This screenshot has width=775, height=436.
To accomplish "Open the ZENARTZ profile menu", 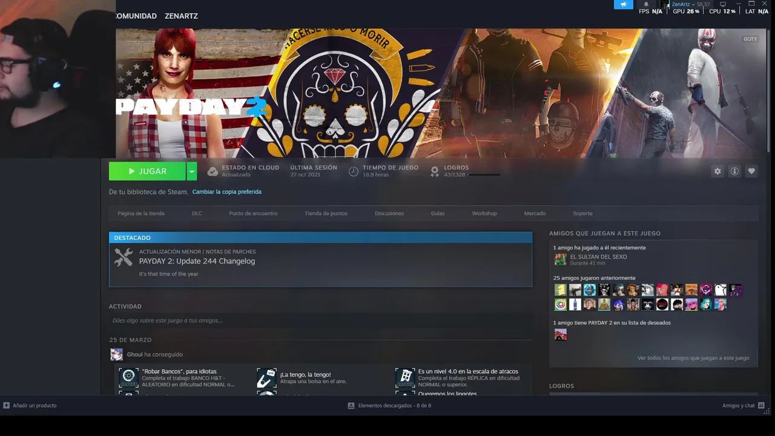I will [x=181, y=16].
